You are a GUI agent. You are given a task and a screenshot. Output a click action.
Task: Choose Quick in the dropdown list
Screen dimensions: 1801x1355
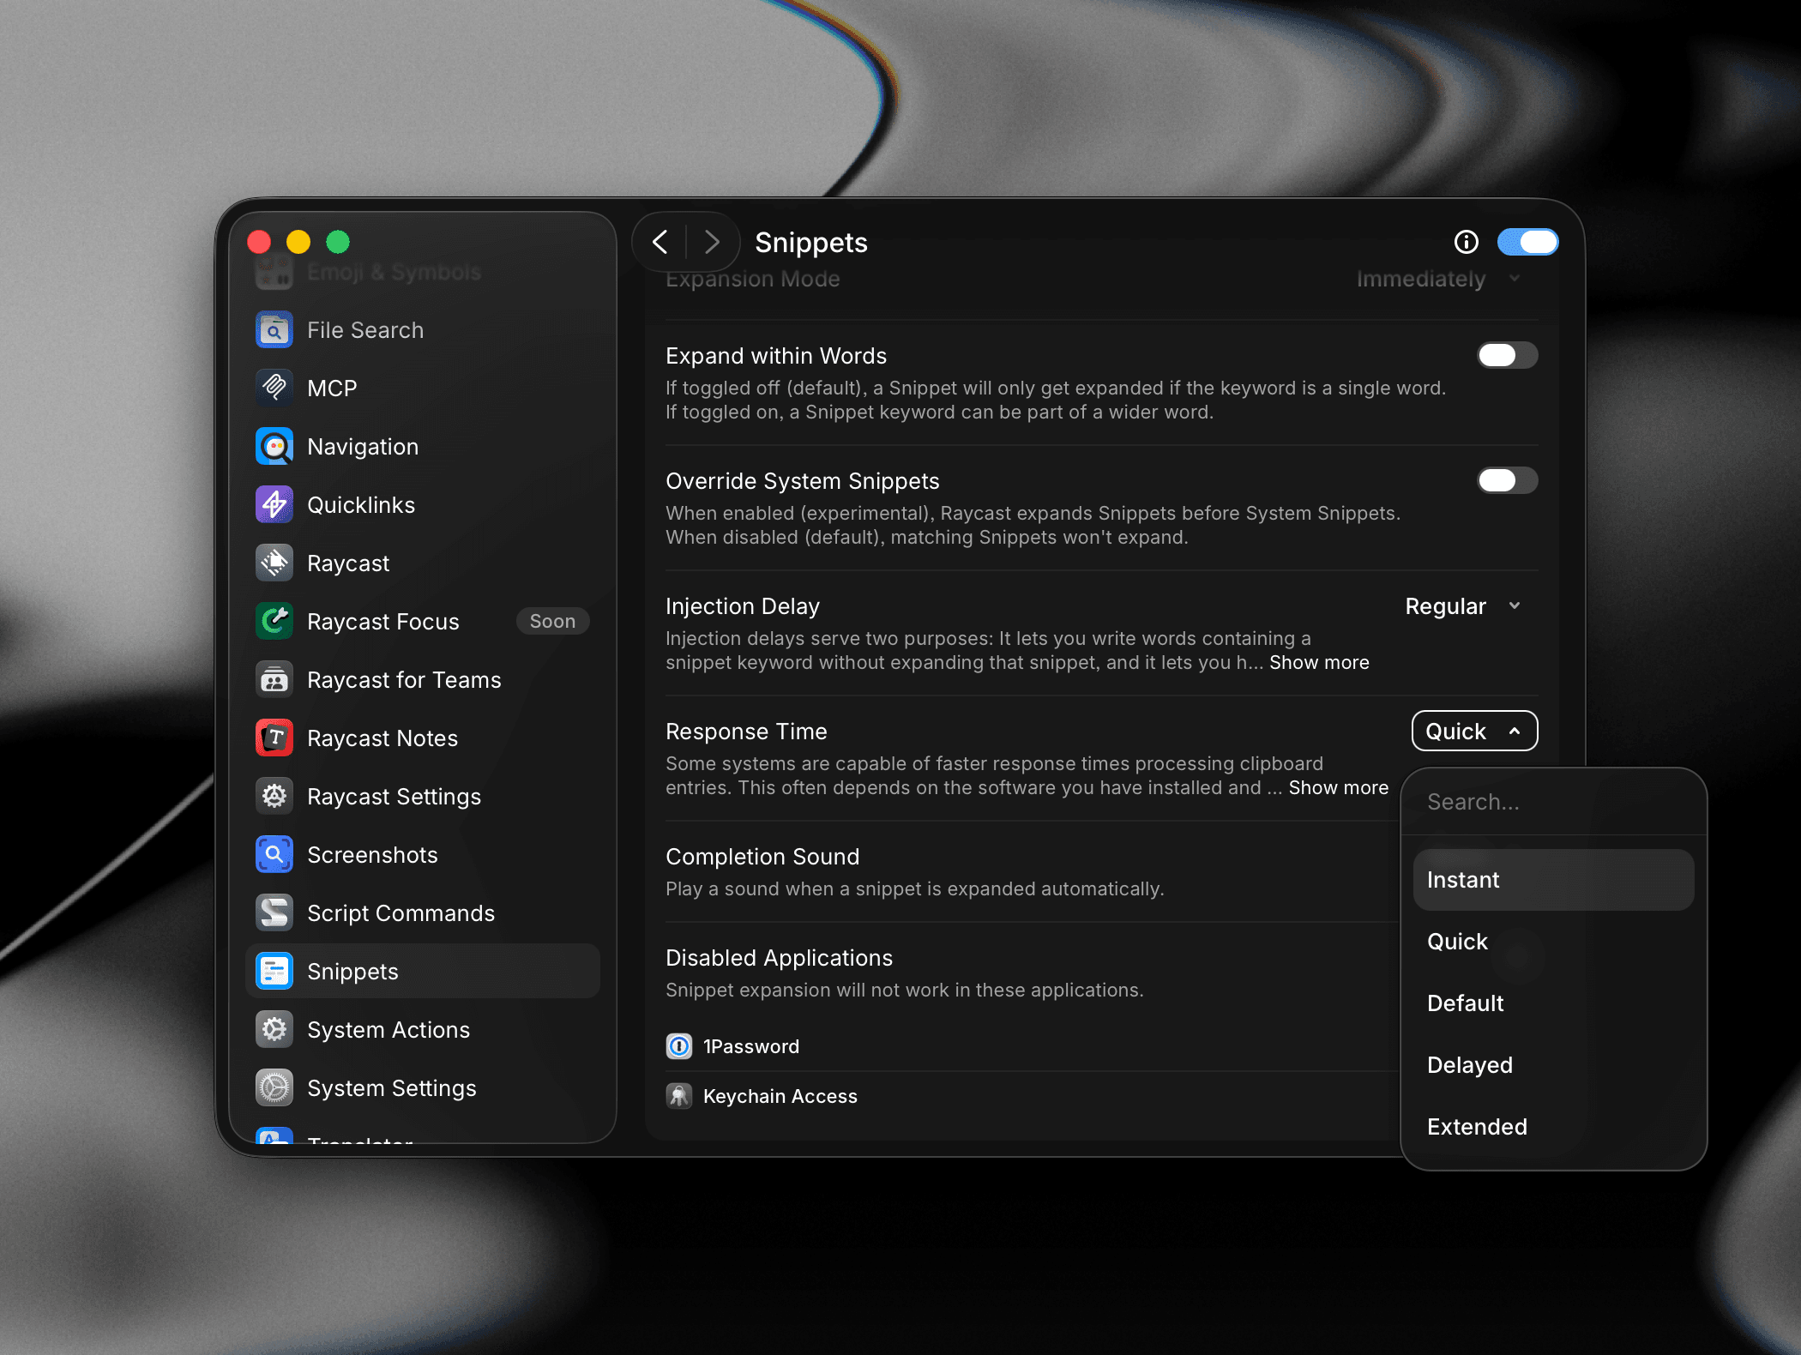click(1554, 942)
